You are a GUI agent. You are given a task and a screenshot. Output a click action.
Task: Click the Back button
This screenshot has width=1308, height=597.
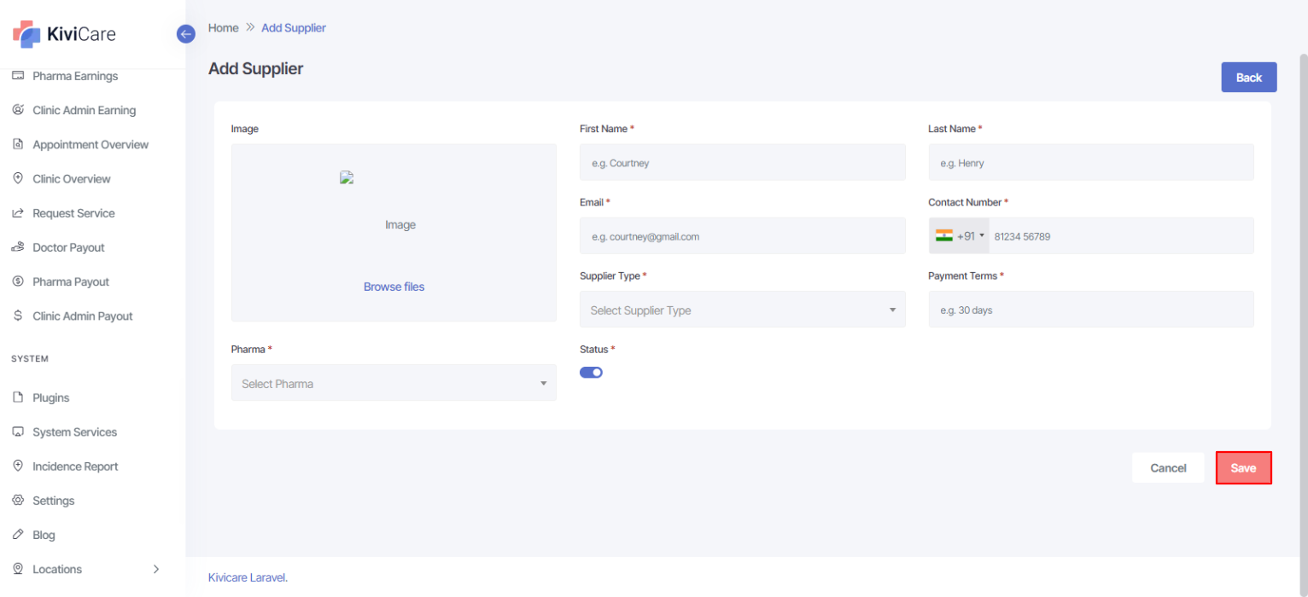point(1248,78)
